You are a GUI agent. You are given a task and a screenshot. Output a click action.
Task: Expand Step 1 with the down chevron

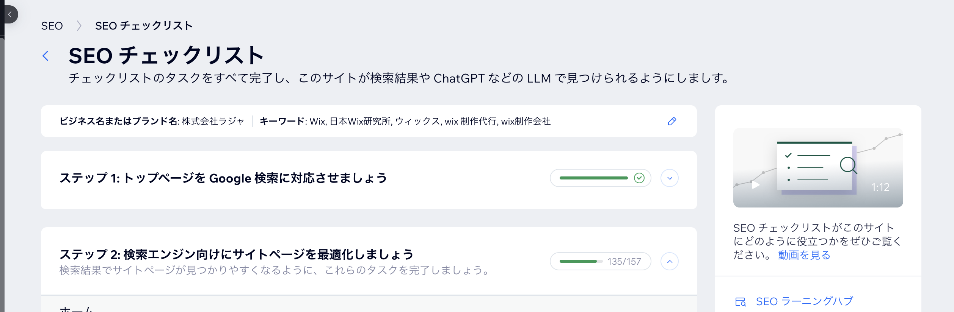670,178
